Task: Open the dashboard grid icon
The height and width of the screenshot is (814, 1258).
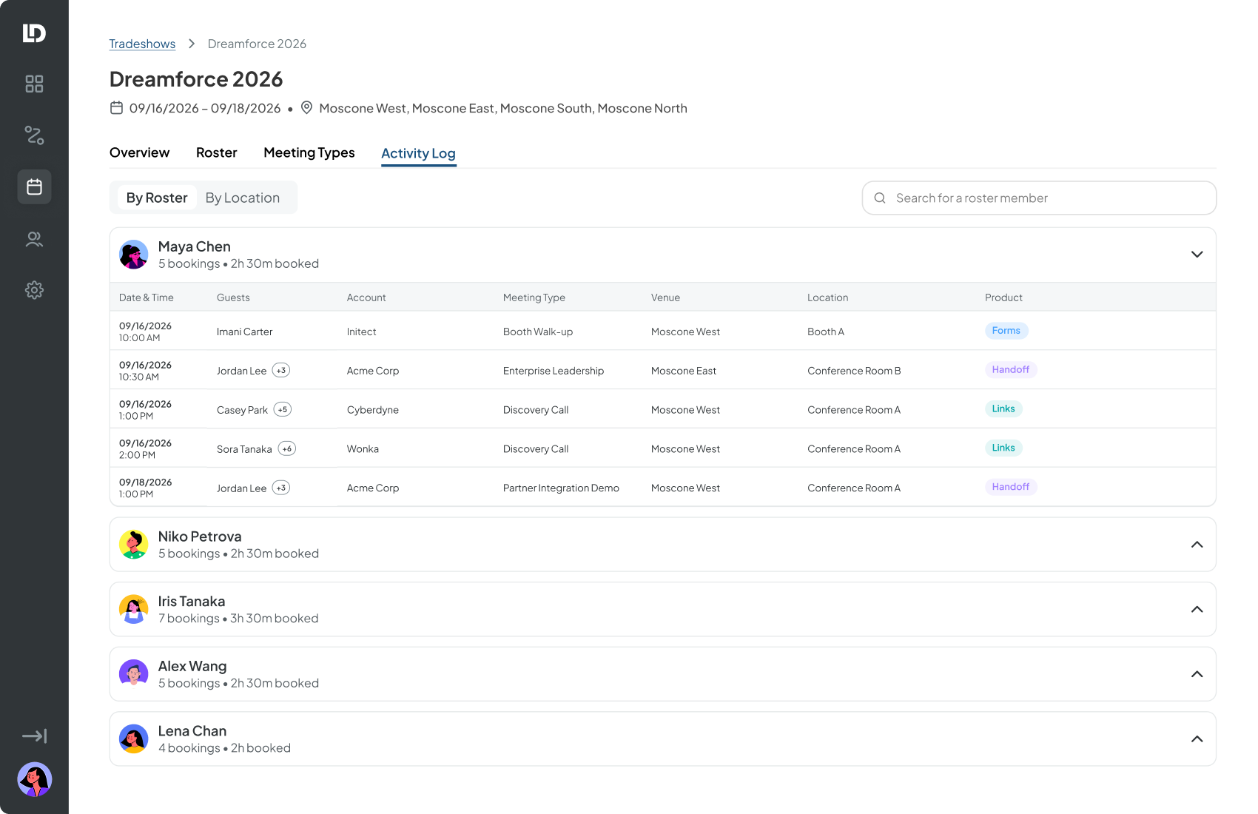Action: [x=34, y=84]
